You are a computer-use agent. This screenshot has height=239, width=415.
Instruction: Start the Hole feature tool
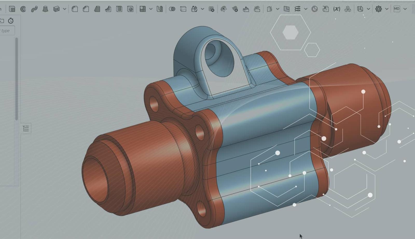point(130,9)
